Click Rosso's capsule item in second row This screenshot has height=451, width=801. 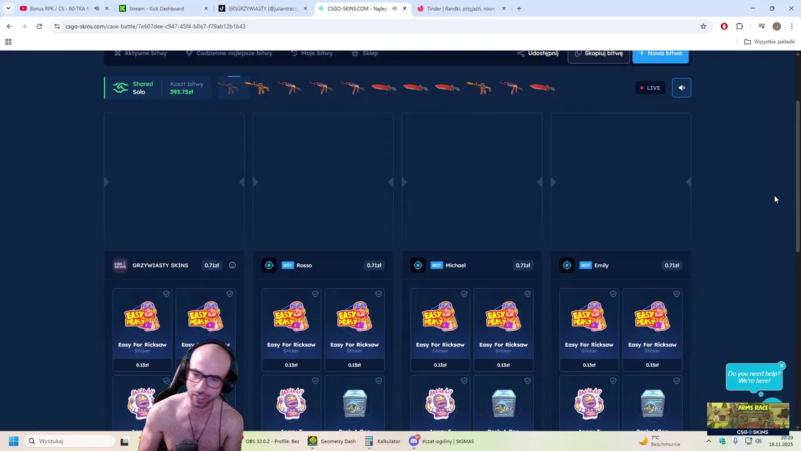click(x=354, y=403)
